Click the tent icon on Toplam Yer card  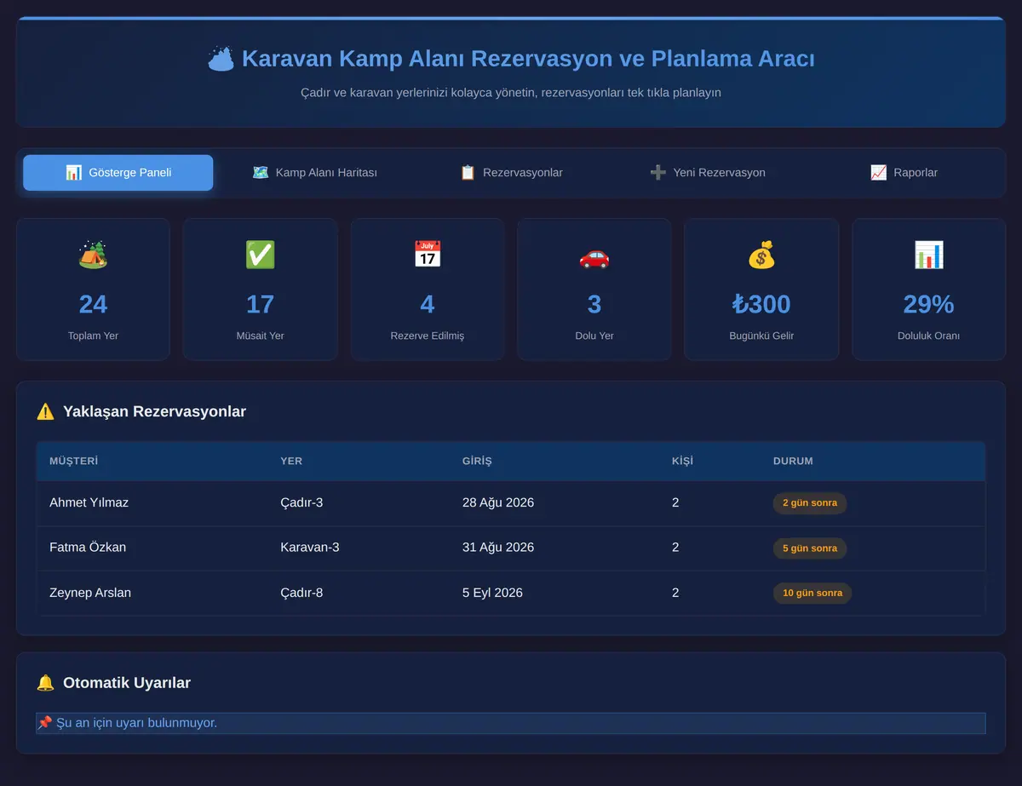(x=93, y=255)
